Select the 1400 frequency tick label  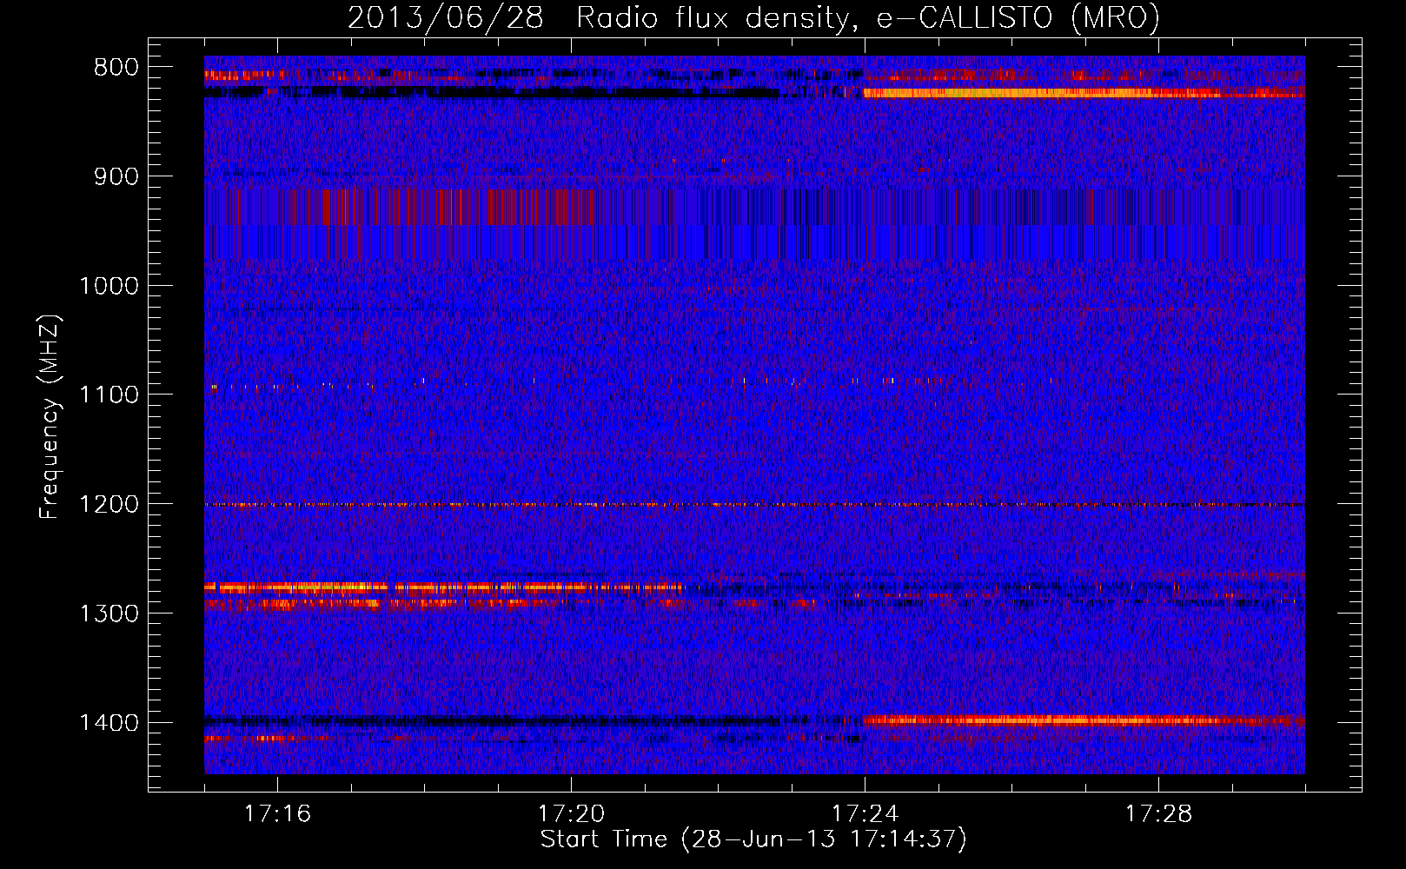[x=109, y=723]
